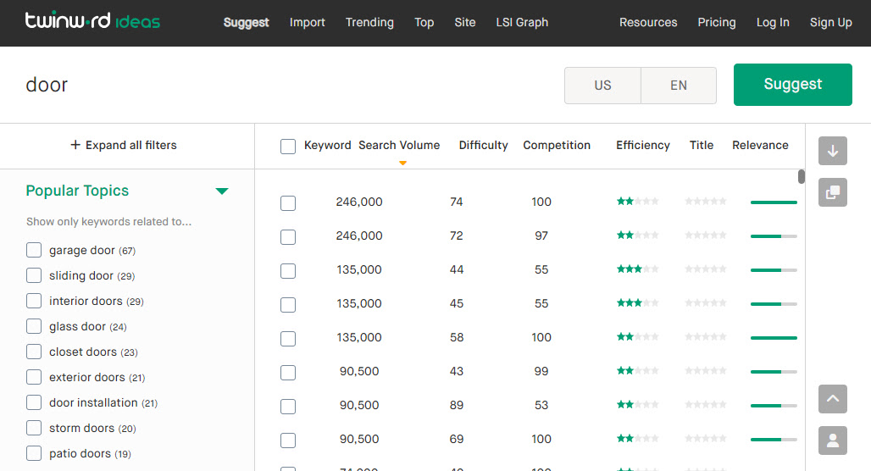Enable the closet doors topic filter
The height and width of the screenshot is (471, 871).
[34, 352]
